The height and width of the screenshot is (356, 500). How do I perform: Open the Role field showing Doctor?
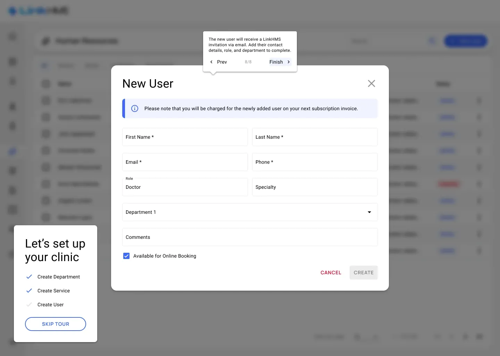click(x=185, y=187)
